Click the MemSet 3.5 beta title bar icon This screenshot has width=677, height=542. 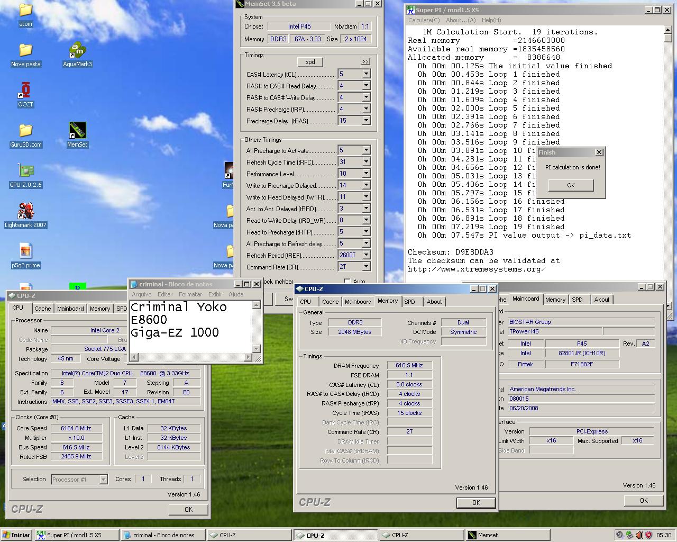pyautogui.click(x=240, y=4)
